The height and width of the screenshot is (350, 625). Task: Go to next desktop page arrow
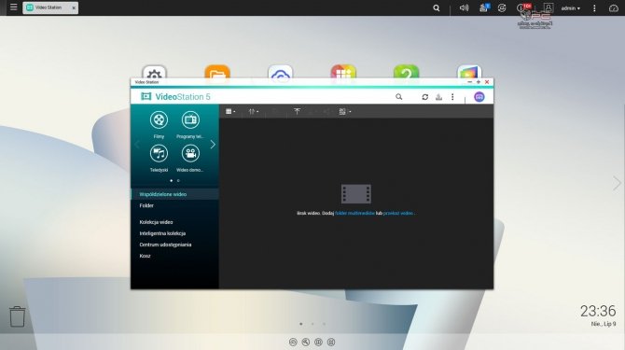[617, 183]
